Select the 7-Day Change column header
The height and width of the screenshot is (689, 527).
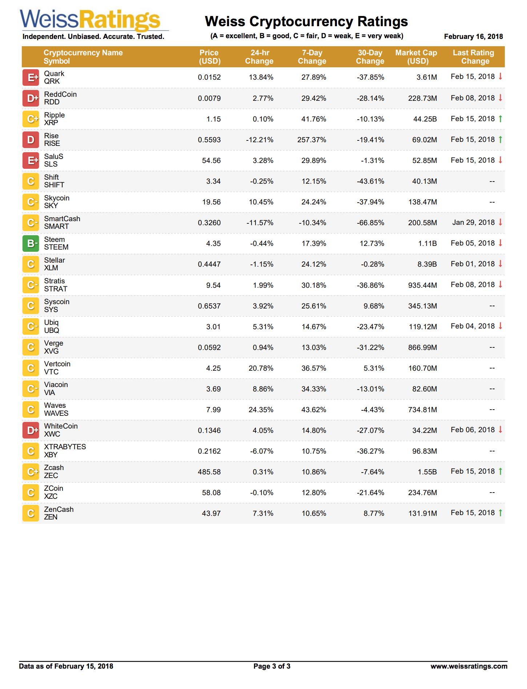(312, 57)
